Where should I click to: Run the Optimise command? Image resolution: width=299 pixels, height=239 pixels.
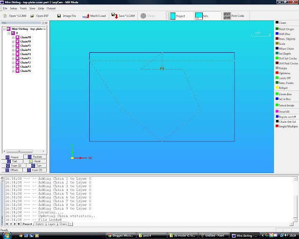click(283, 73)
